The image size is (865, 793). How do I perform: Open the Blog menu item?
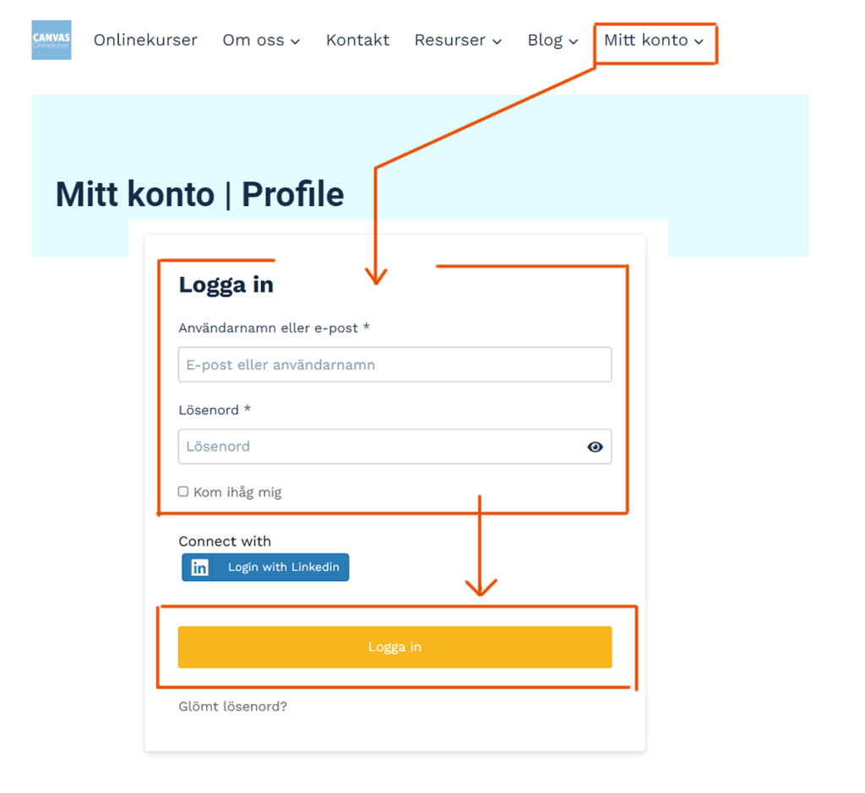[545, 40]
